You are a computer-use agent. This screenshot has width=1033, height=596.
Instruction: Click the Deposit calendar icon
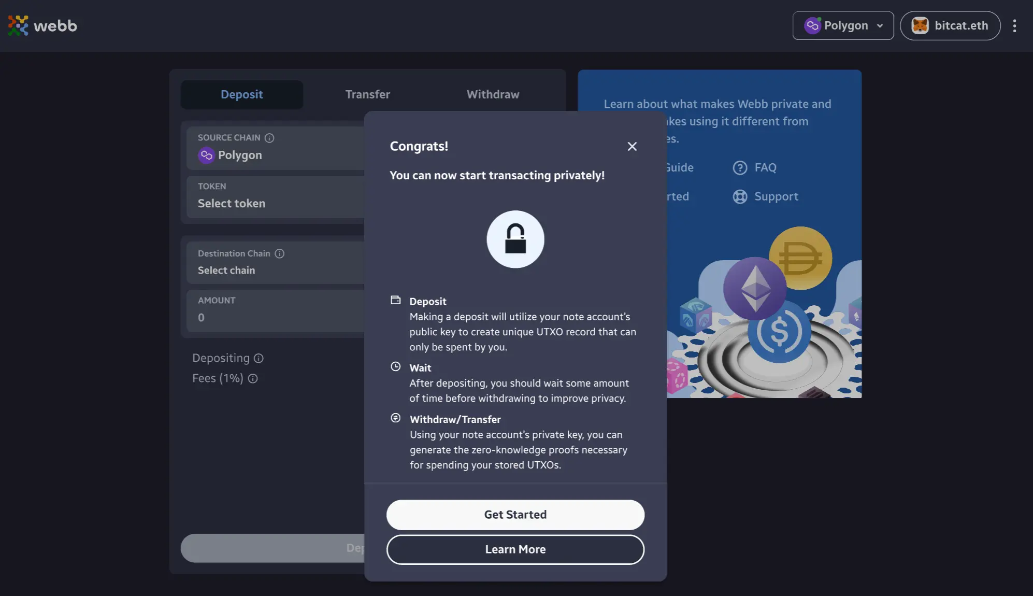(x=394, y=300)
